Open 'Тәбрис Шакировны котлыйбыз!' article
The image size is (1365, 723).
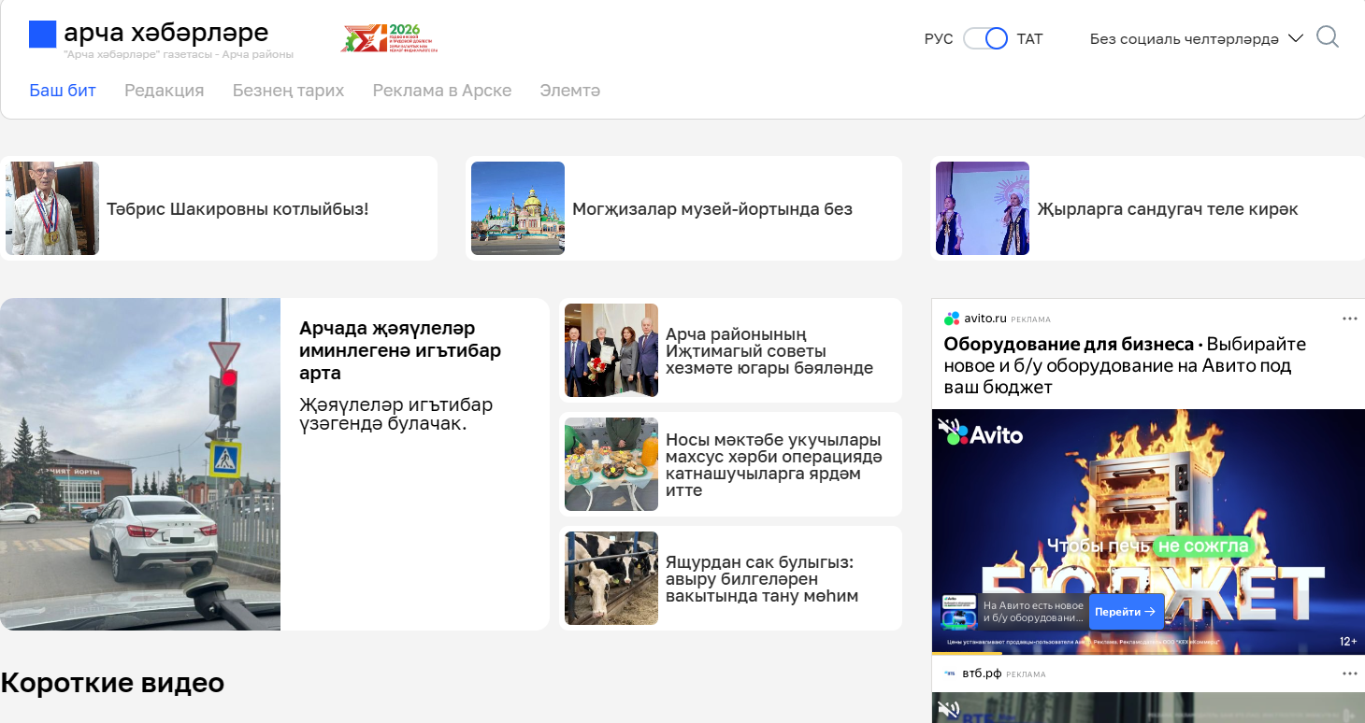[x=237, y=209]
